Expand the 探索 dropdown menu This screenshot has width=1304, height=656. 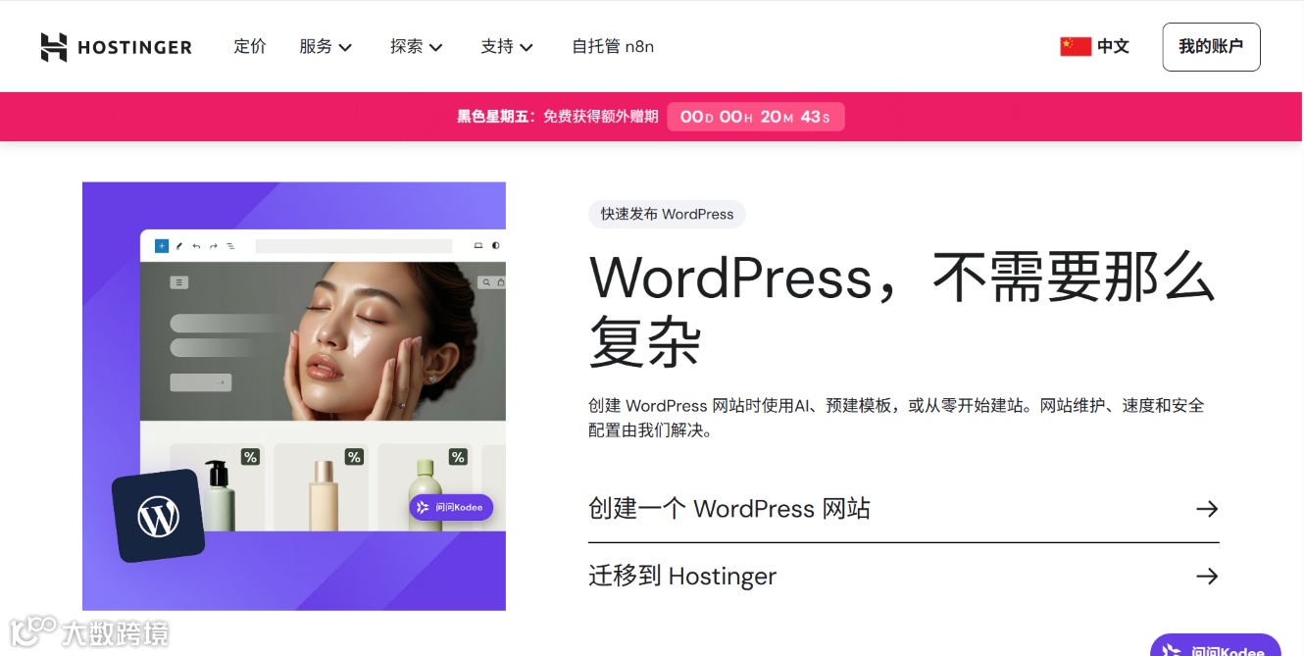point(417,46)
